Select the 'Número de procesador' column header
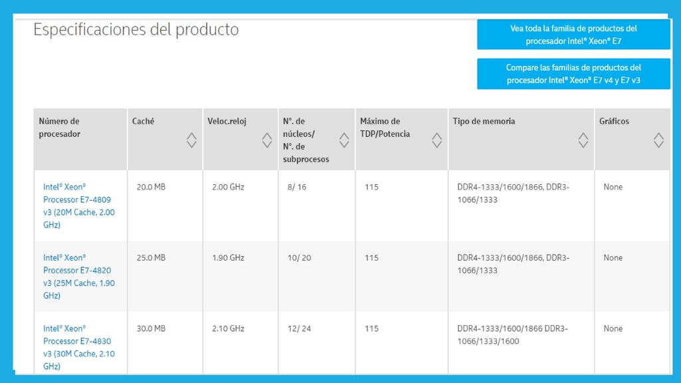 [x=80, y=139]
